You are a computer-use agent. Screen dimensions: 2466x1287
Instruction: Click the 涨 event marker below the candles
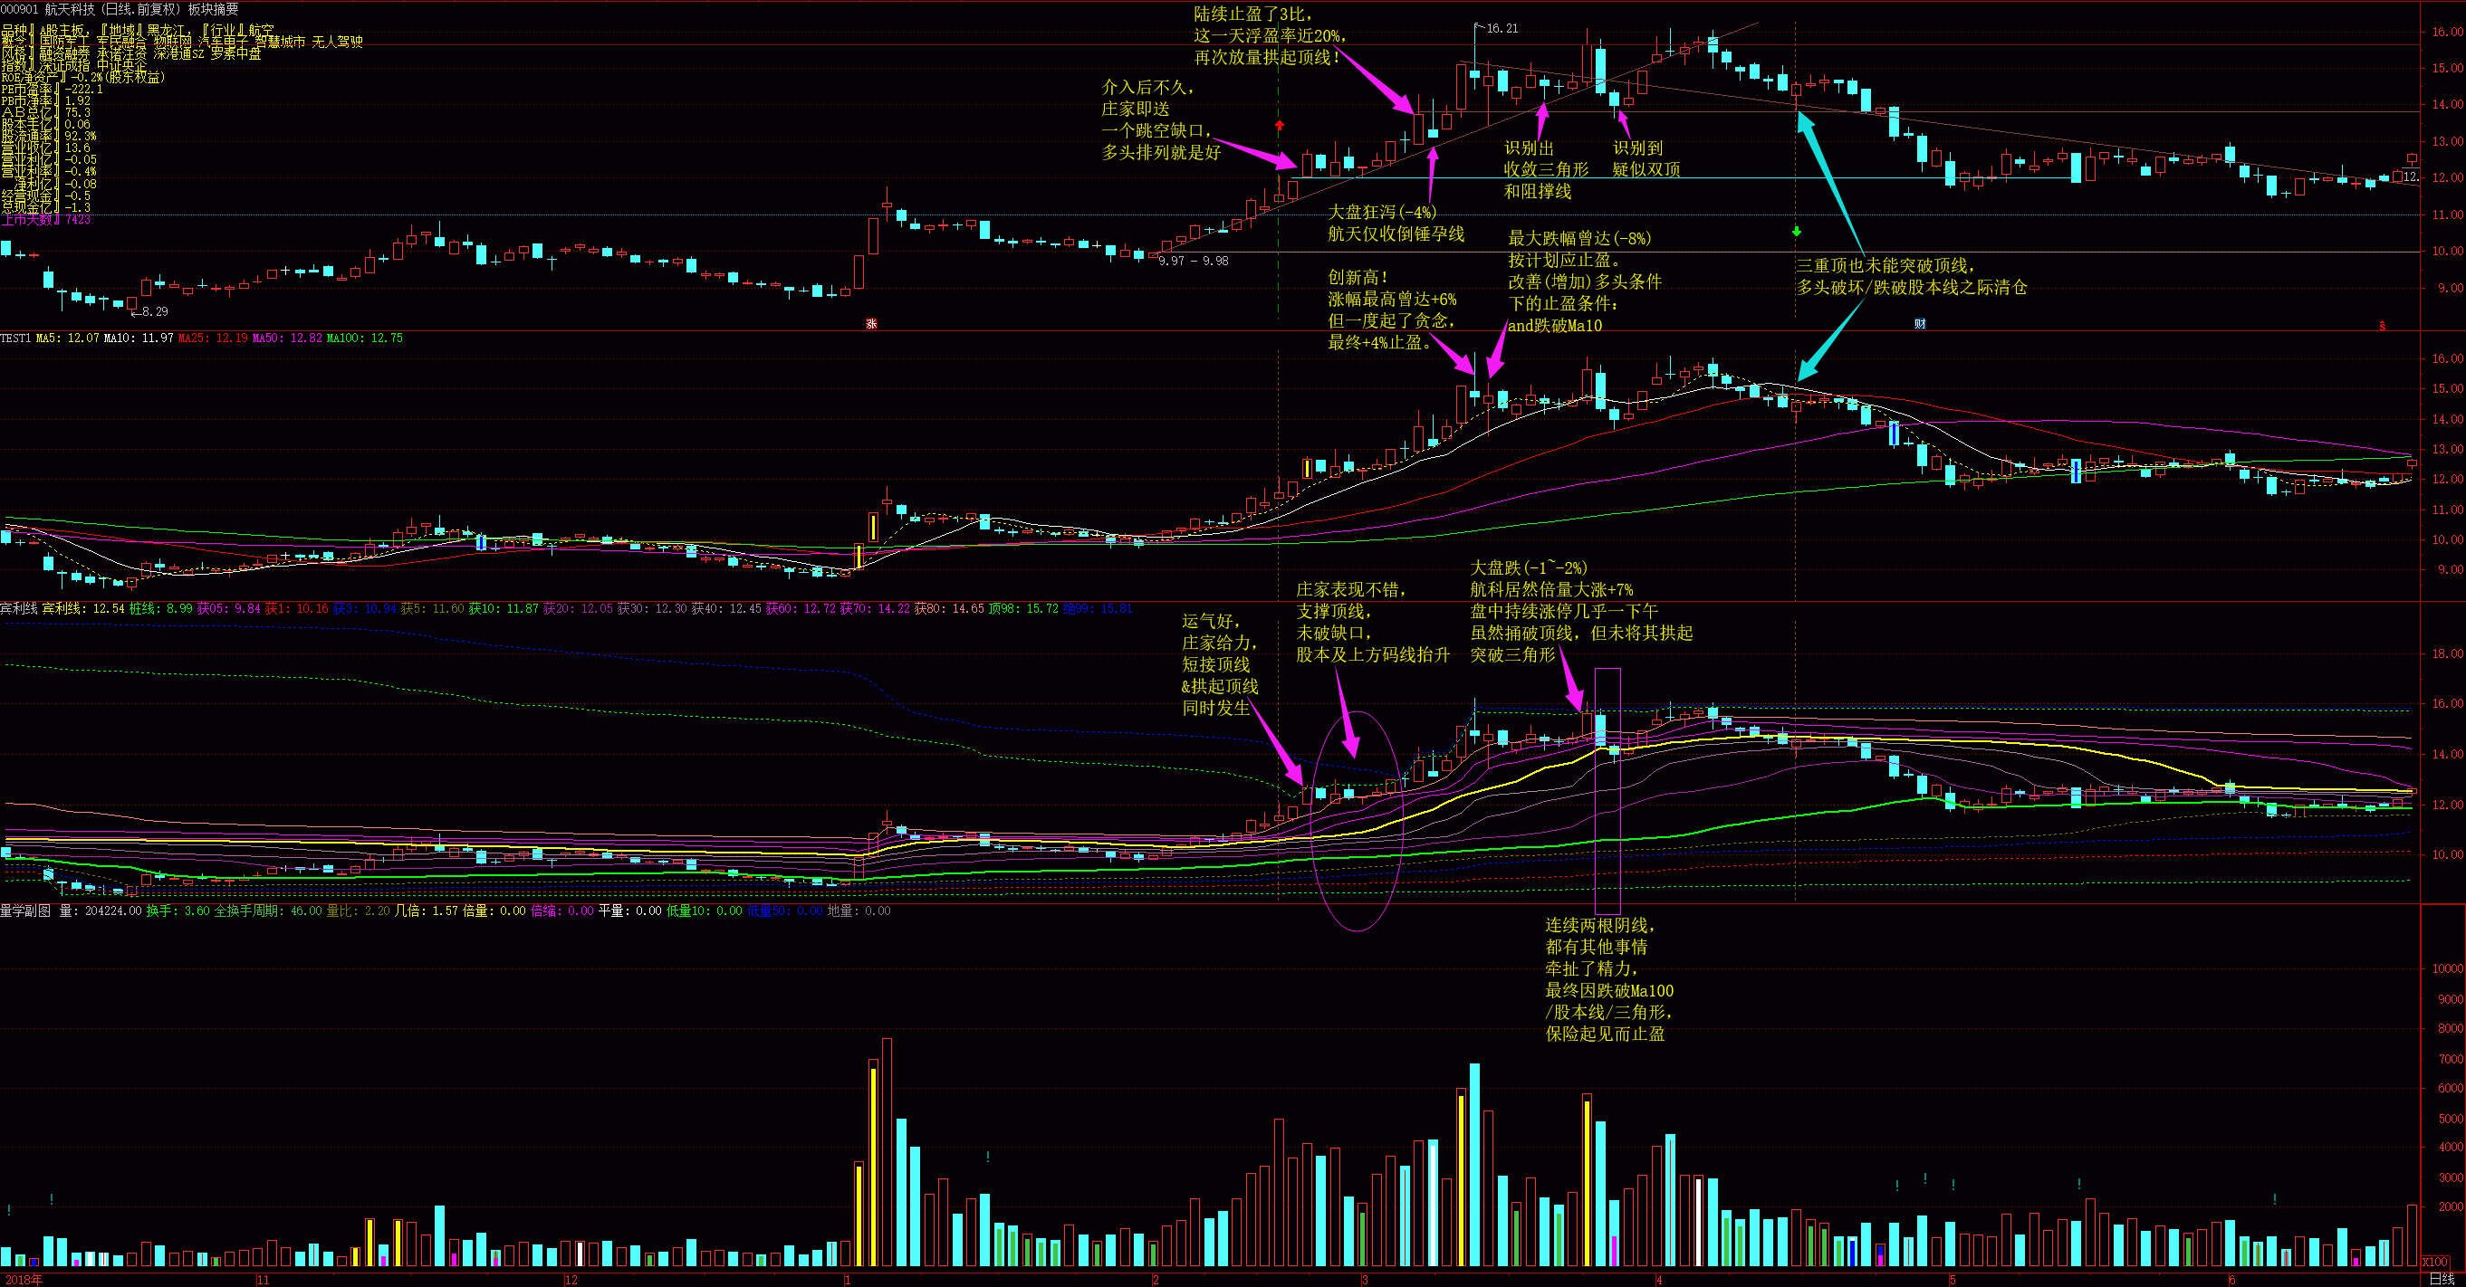[x=871, y=323]
